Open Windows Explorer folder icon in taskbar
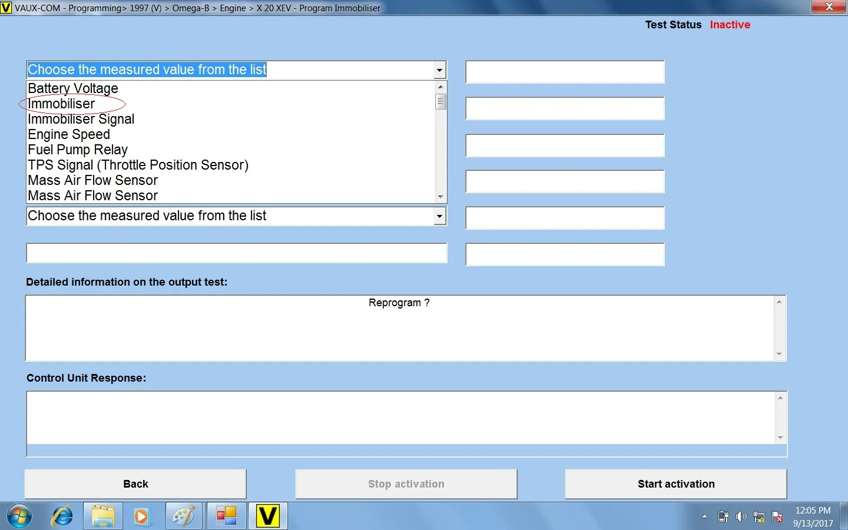The width and height of the screenshot is (848, 530). click(x=103, y=516)
